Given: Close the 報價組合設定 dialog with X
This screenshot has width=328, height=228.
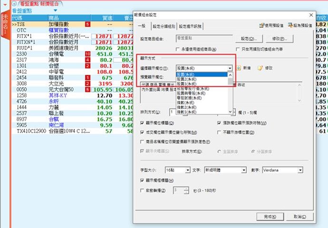Looking at the screenshot, I should pyautogui.click(x=311, y=15).
